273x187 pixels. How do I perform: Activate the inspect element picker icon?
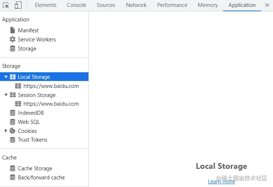[x=6, y=5]
